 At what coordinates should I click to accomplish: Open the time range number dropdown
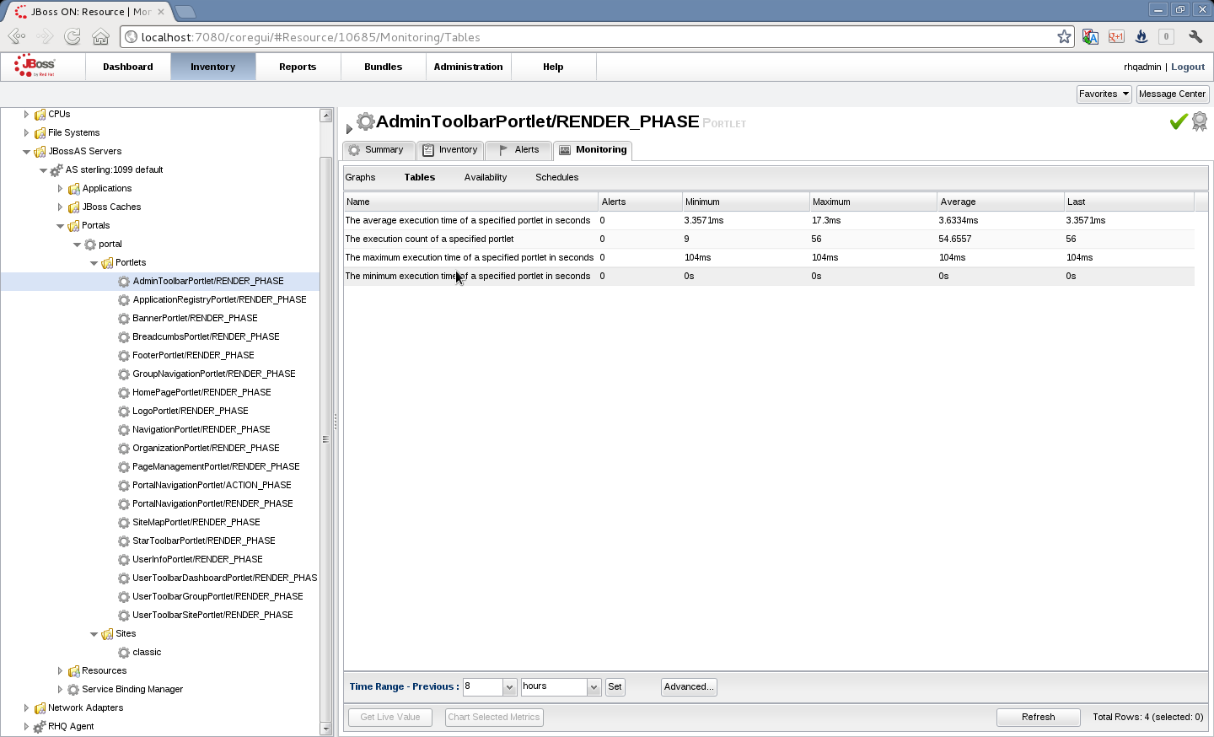click(509, 687)
